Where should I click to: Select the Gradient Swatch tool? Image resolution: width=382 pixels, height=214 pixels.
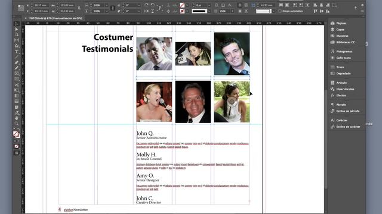coord(17,96)
